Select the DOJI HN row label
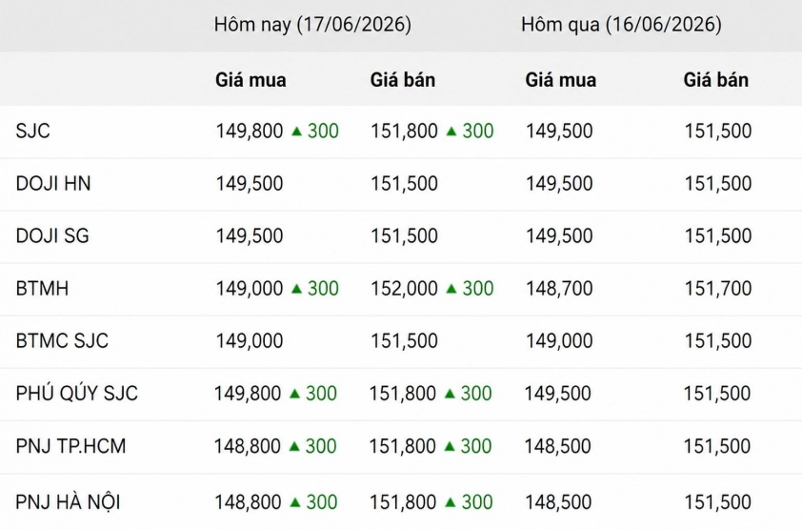This screenshot has height=530, width=802. [x=53, y=184]
